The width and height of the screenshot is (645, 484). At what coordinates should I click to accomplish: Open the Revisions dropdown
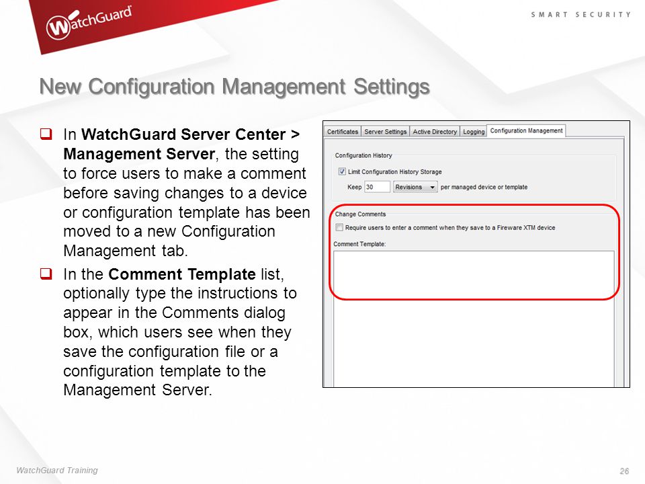click(415, 187)
